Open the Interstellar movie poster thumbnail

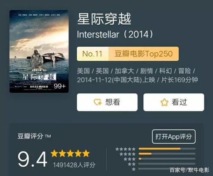[39, 51]
